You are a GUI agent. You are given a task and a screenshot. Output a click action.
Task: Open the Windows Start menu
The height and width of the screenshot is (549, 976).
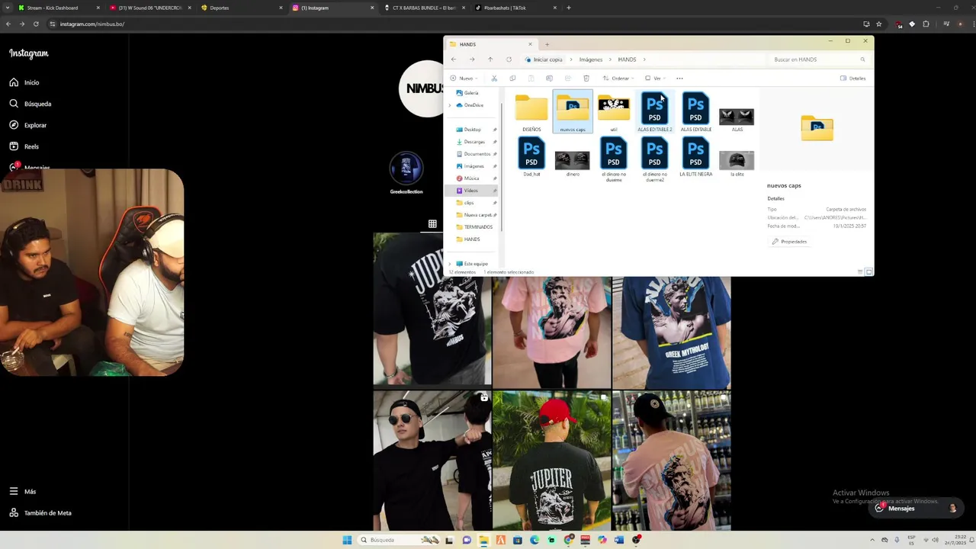tap(347, 540)
